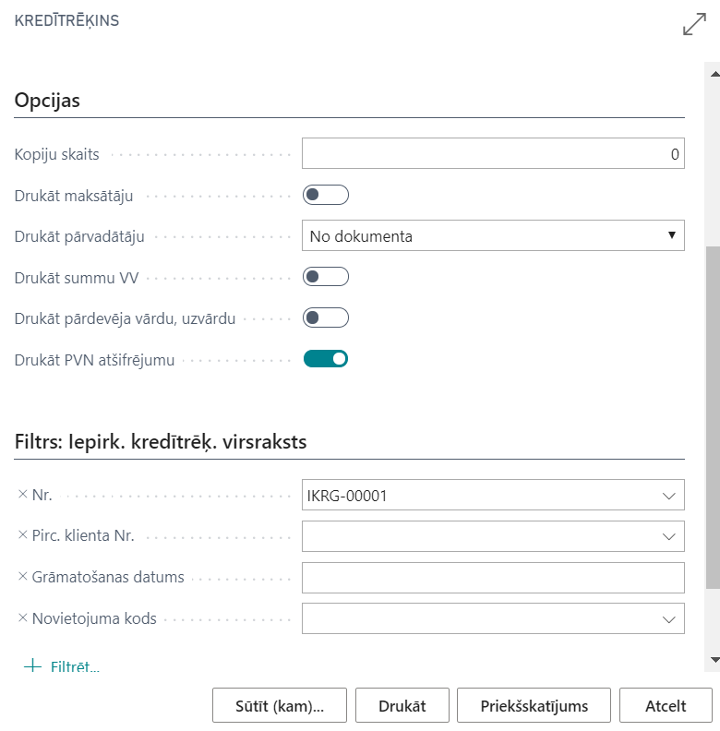Screen dimensions: 720x731
Task: Click the Drukāt summu VV label
Action: pyautogui.click(x=77, y=278)
